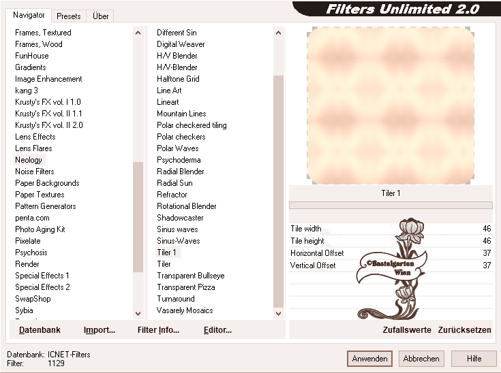Select the Neology category
The image size is (501, 373).
coord(29,160)
